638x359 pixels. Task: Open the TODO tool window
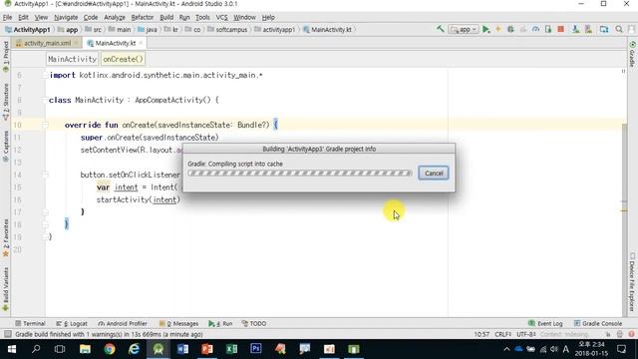point(254,323)
